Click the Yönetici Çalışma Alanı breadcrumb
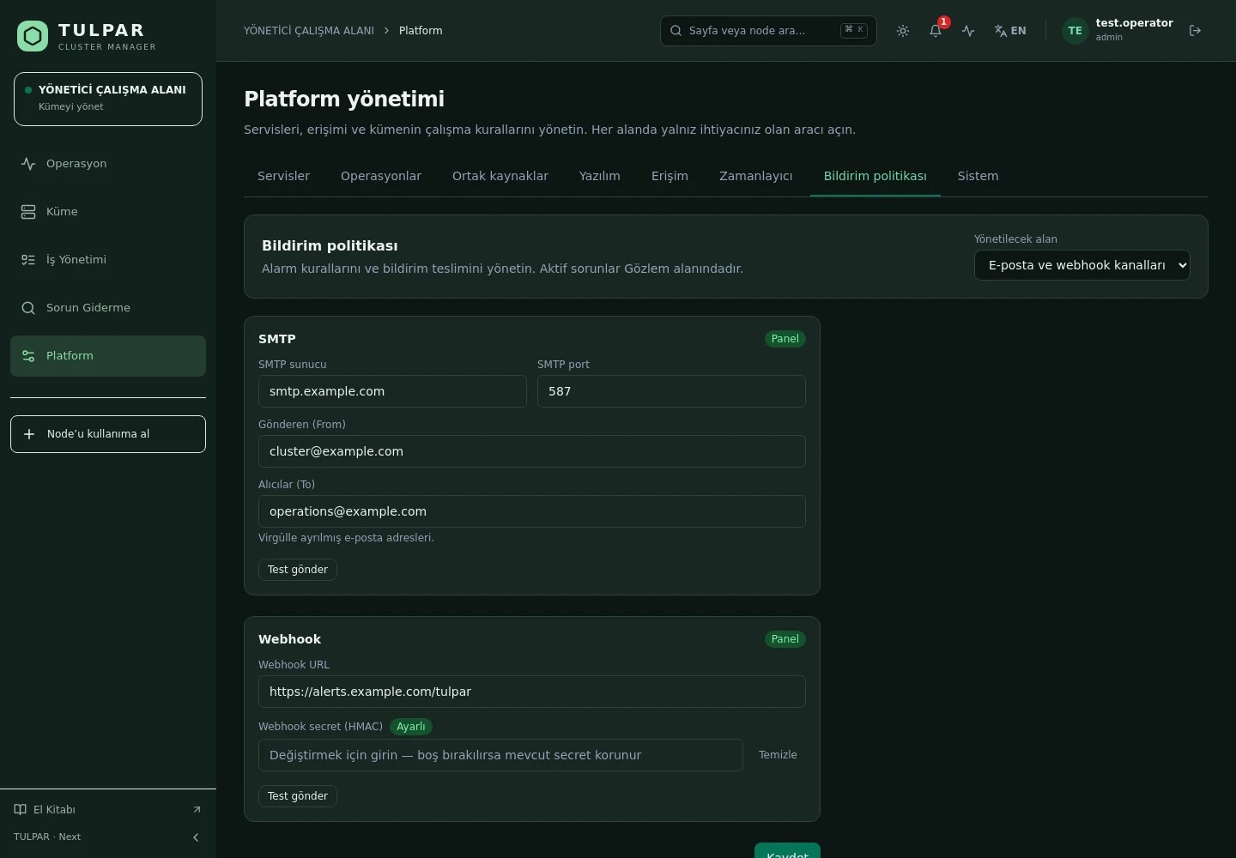Screen dimensions: 1236x858 (x=309, y=31)
